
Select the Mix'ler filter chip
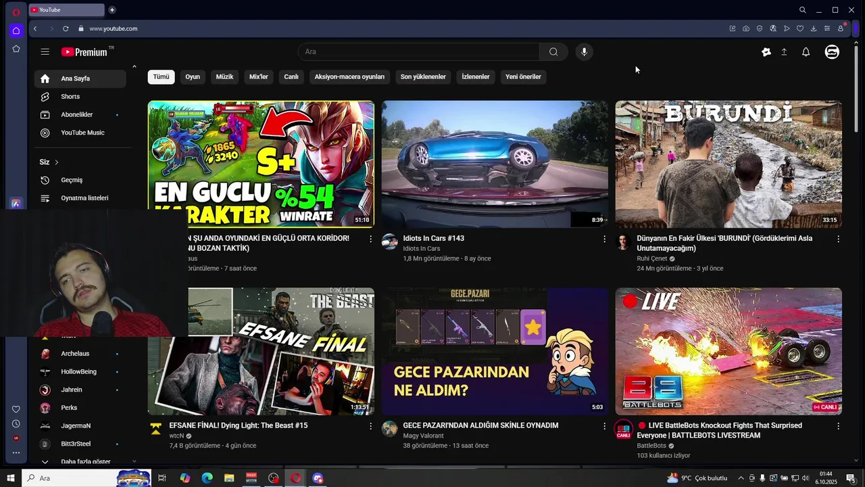pos(259,77)
